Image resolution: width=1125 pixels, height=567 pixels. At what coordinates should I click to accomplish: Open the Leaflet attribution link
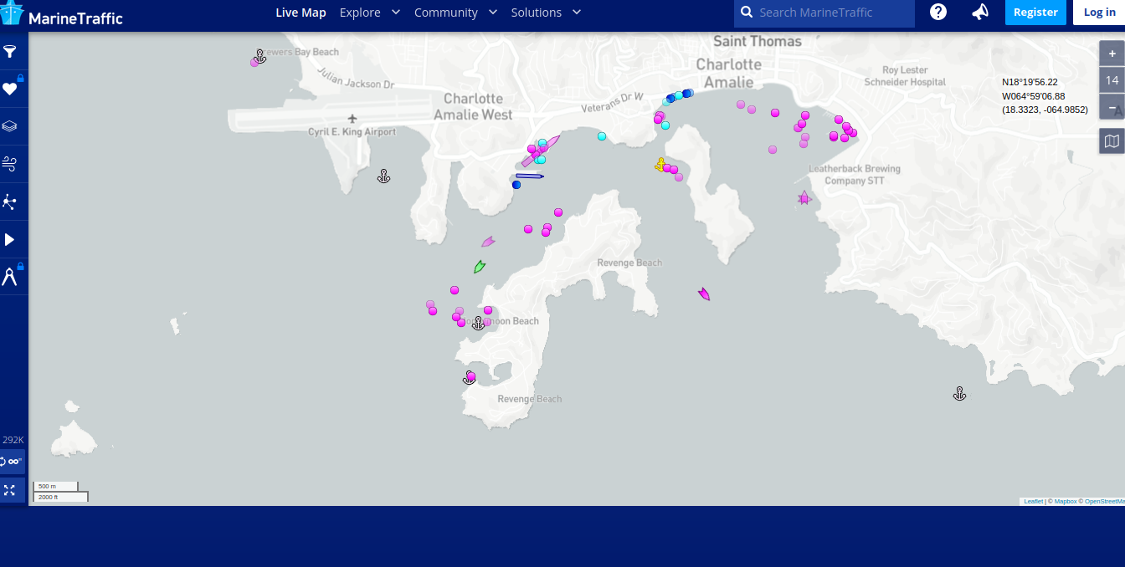point(1033,502)
